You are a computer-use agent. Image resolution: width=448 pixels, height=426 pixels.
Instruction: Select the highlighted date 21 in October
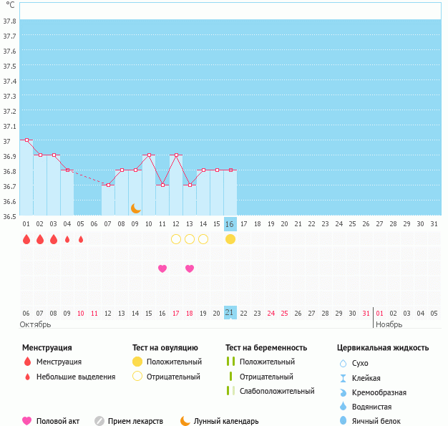click(x=230, y=313)
